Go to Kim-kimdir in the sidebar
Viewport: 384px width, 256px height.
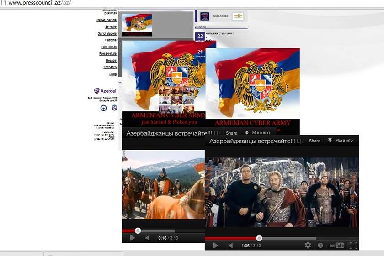(109, 47)
